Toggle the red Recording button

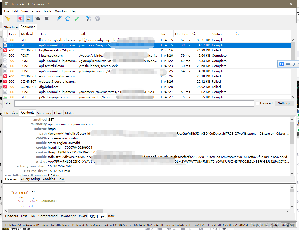point(20,18)
